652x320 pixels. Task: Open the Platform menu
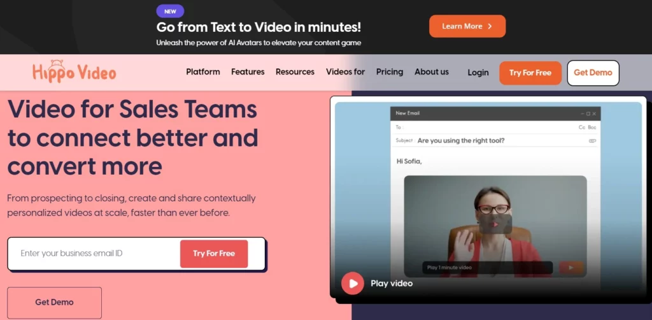click(203, 72)
